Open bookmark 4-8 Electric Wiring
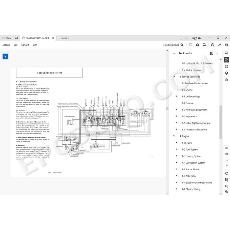Screen dimensions: 230x230 pos(191,189)
